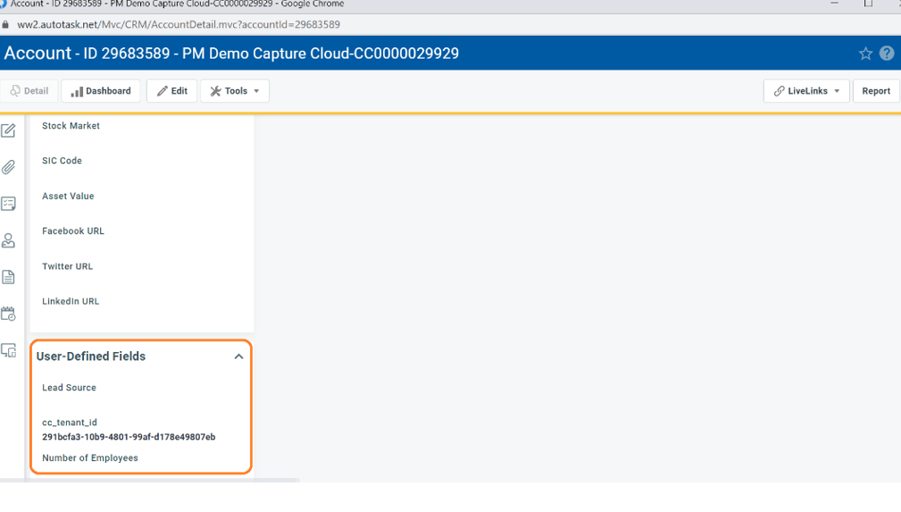Screen dimensions: 901x512
Task: Open the checklist to-dos sidebar icon
Action: coord(9,204)
